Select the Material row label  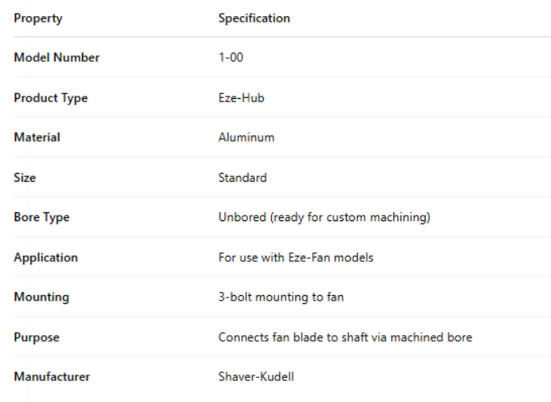point(37,137)
